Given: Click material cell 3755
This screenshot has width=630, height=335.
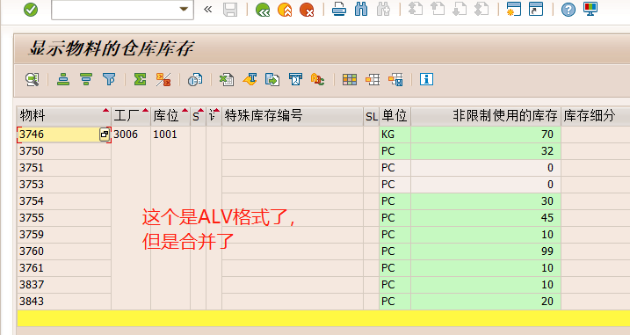Looking at the screenshot, I should (x=64, y=218).
